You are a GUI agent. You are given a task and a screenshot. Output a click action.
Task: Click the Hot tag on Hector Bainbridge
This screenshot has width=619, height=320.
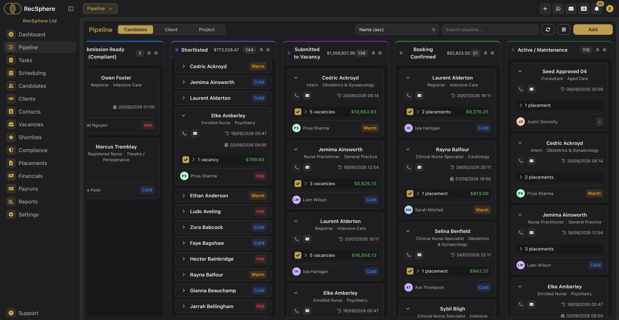[260, 259]
